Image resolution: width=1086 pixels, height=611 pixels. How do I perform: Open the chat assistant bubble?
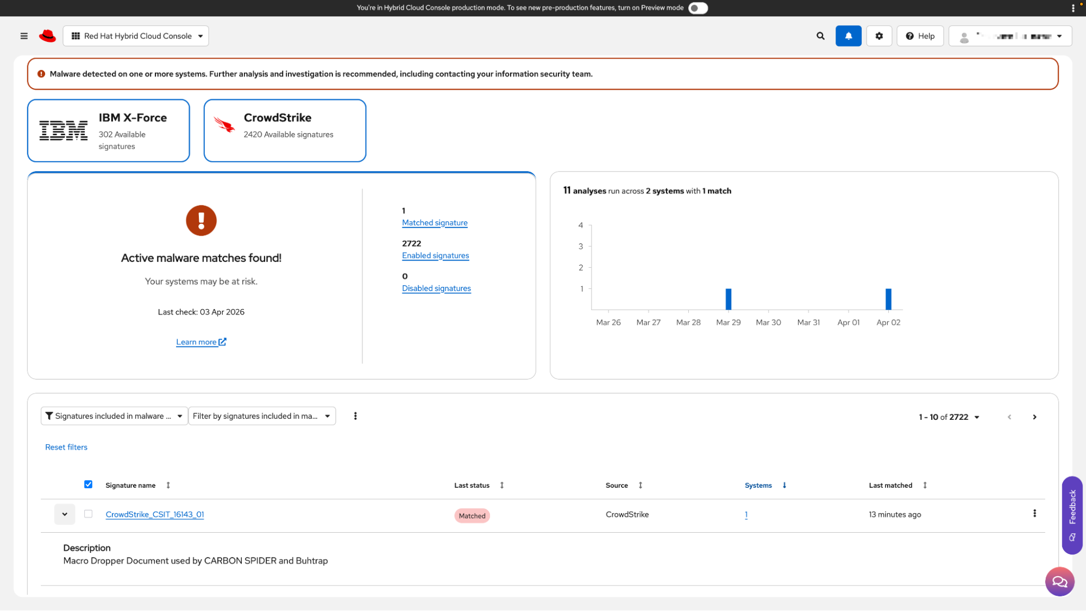[x=1059, y=582]
